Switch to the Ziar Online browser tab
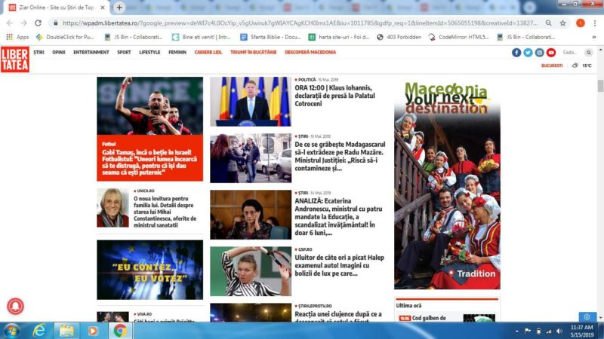604x339 pixels. [x=56, y=8]
